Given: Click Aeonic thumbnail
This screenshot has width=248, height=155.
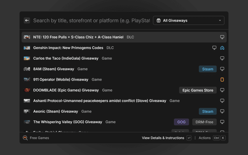Looking at the screenshot, I should [27, 111].
